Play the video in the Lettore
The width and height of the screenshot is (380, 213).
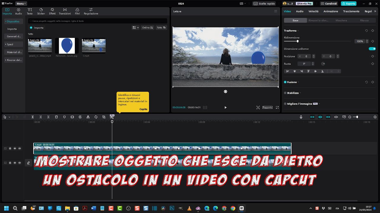[225, 107]
